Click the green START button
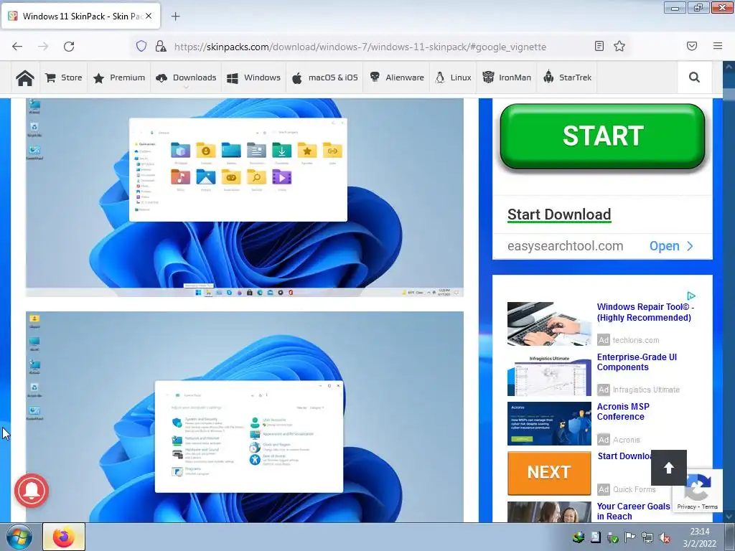 pos(602,136)
